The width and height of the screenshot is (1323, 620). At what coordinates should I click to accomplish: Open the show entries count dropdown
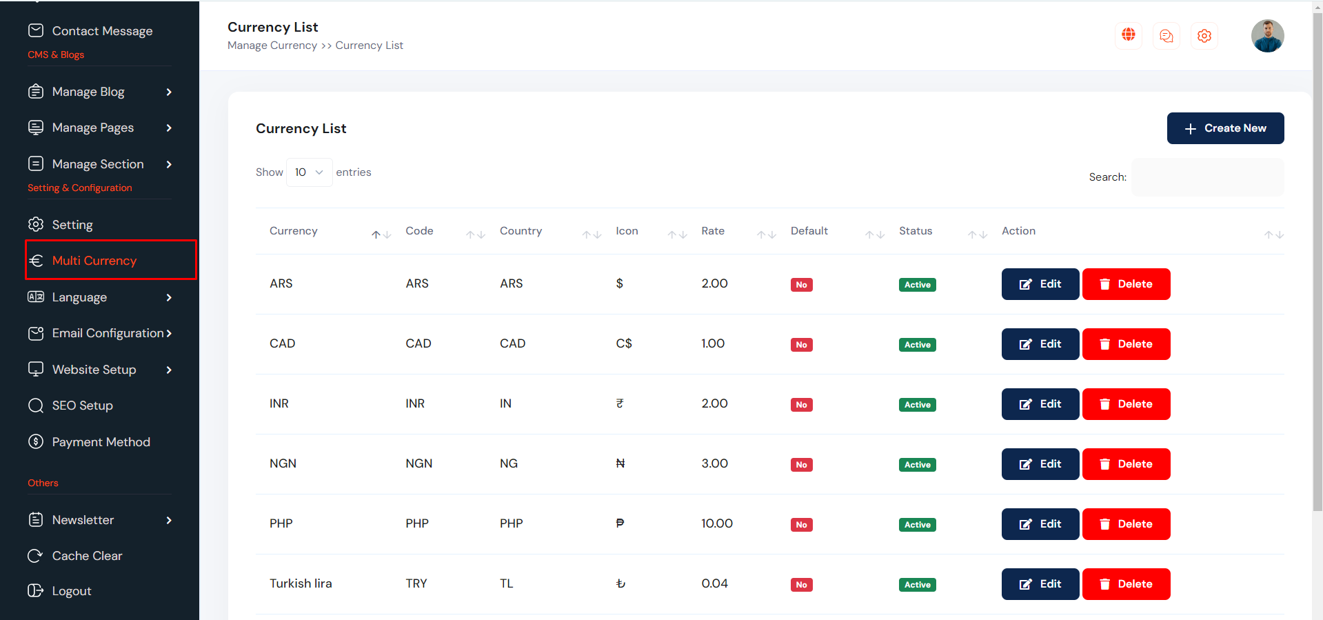tap(309, 172)
